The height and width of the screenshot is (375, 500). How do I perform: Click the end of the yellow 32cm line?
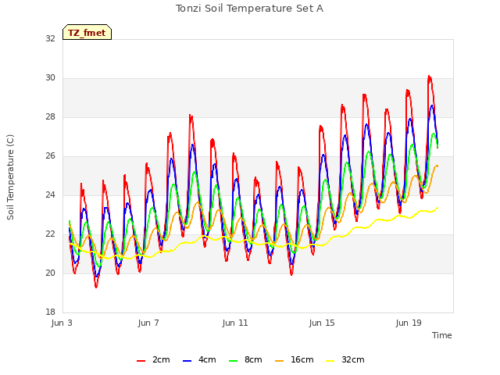(x=437, y=208)
